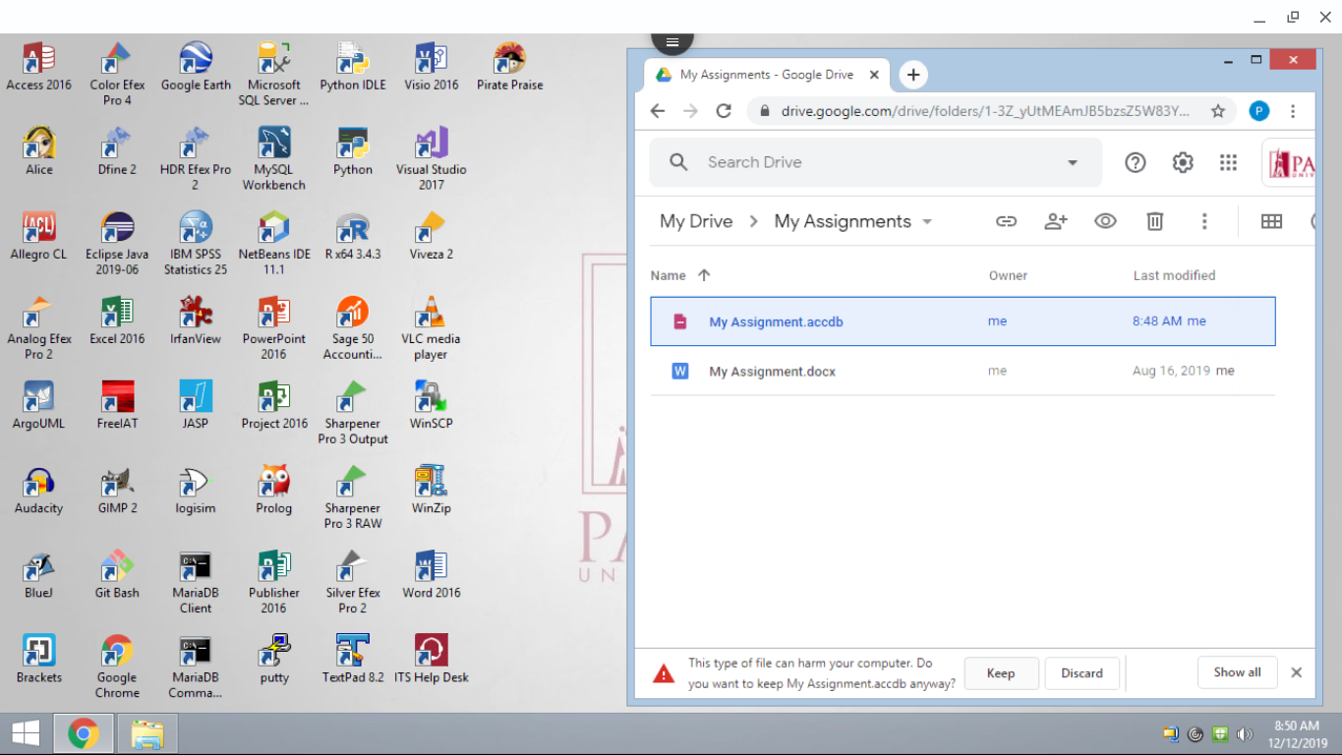The image size is (1342, 755).
Task: Open the Windows Start button
Action: click(x=26, y=733)
